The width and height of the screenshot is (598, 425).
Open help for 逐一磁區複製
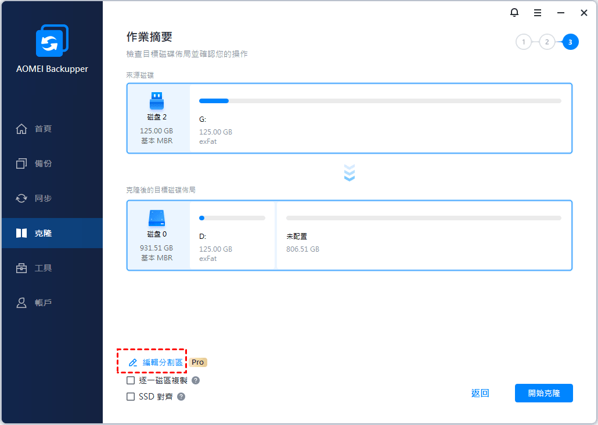[196, 380]
